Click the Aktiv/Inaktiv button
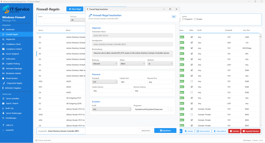This screenshot has width=265, height=143. pos(203,131)
